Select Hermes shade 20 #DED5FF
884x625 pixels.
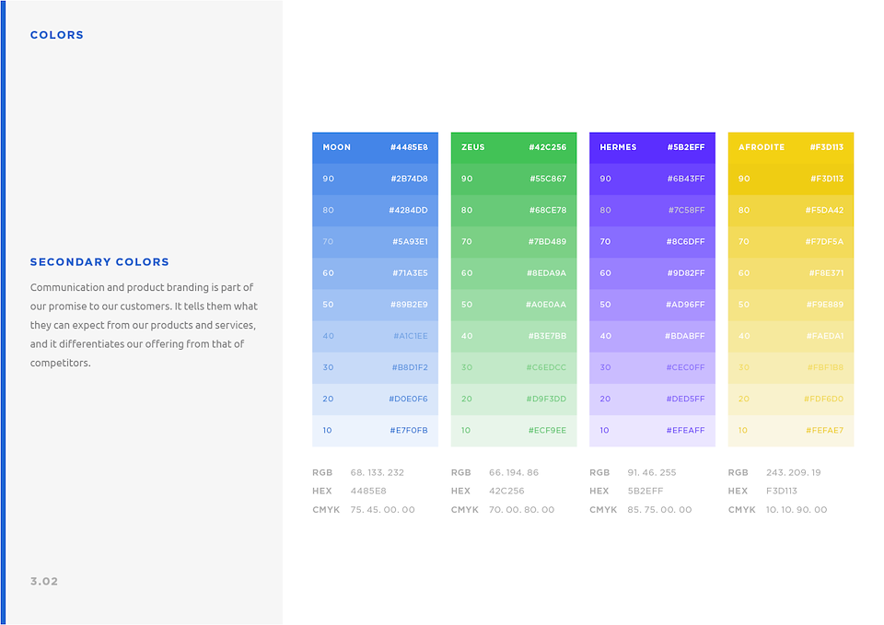click(x=652, y=399)
